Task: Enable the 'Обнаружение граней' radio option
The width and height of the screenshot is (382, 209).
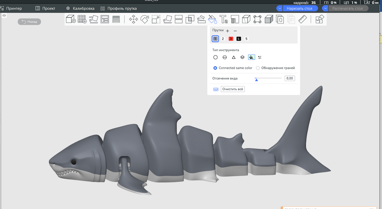Action: pos(258,68)
